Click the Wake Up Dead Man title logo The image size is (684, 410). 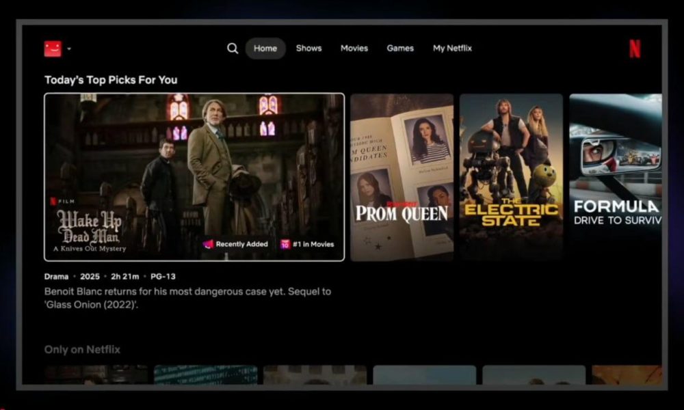coord(90,230)
